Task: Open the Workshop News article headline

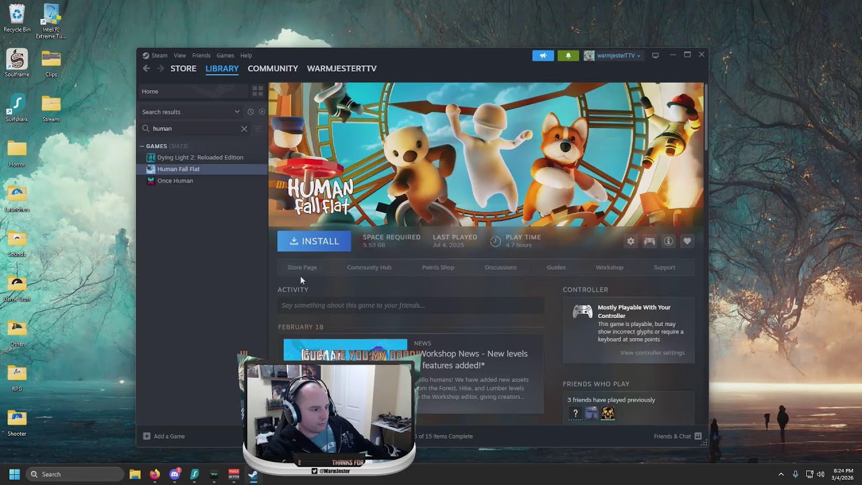Action: (474, 359)
